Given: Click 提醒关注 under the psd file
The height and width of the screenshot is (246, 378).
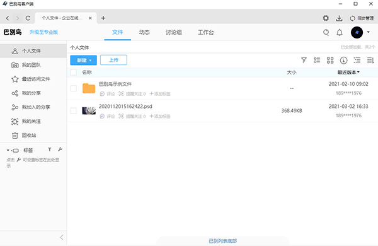Looking at the screenshot, I should point(132,116).
